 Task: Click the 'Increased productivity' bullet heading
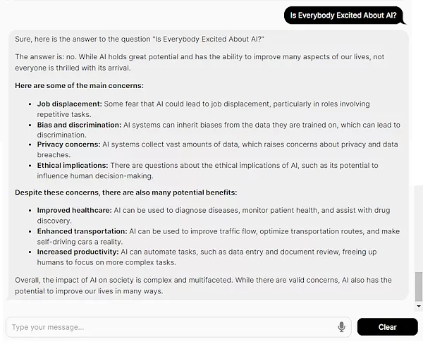pos(78,251)
